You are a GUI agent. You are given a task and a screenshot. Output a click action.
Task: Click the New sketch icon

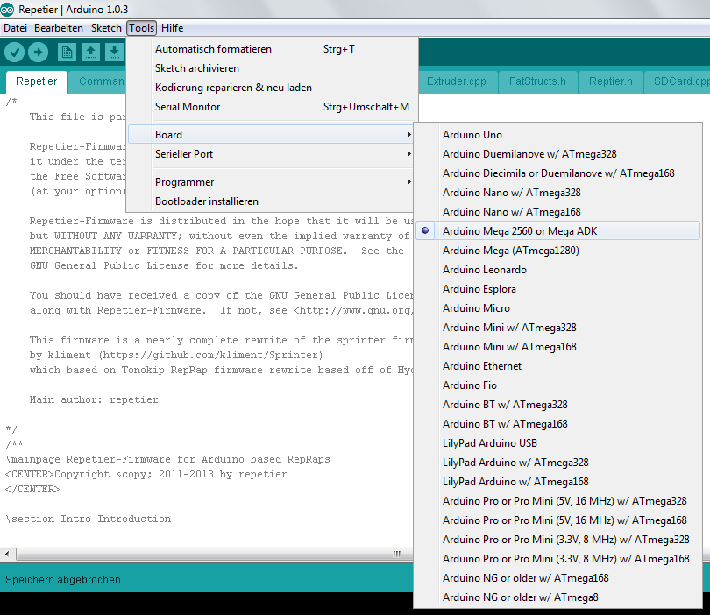click(x=67, y=53)
